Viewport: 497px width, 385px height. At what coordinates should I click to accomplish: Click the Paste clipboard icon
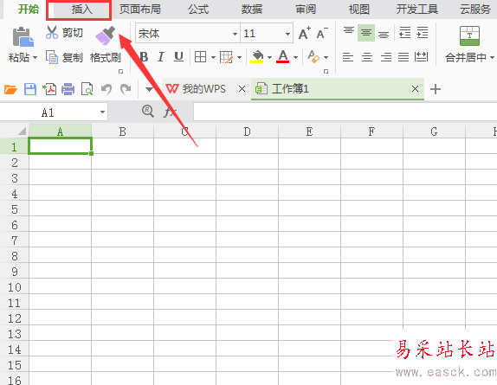23,37
